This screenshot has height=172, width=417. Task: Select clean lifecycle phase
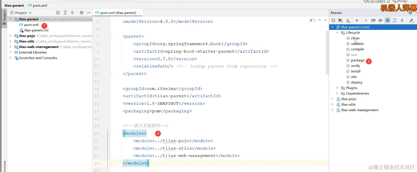tap(355, 38)
